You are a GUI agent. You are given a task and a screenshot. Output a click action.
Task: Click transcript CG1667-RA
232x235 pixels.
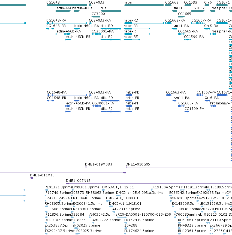(x=201, y=20)
